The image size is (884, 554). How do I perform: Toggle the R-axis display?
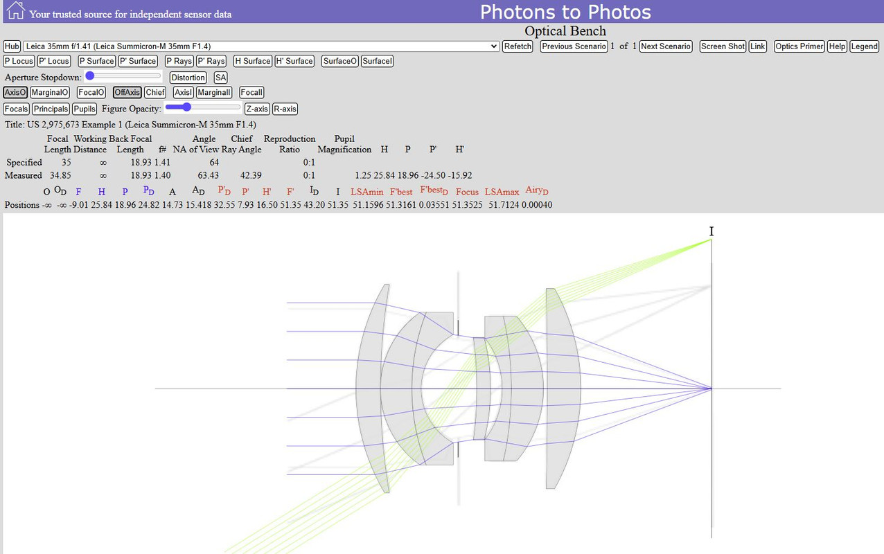click(x=285, y=109)
